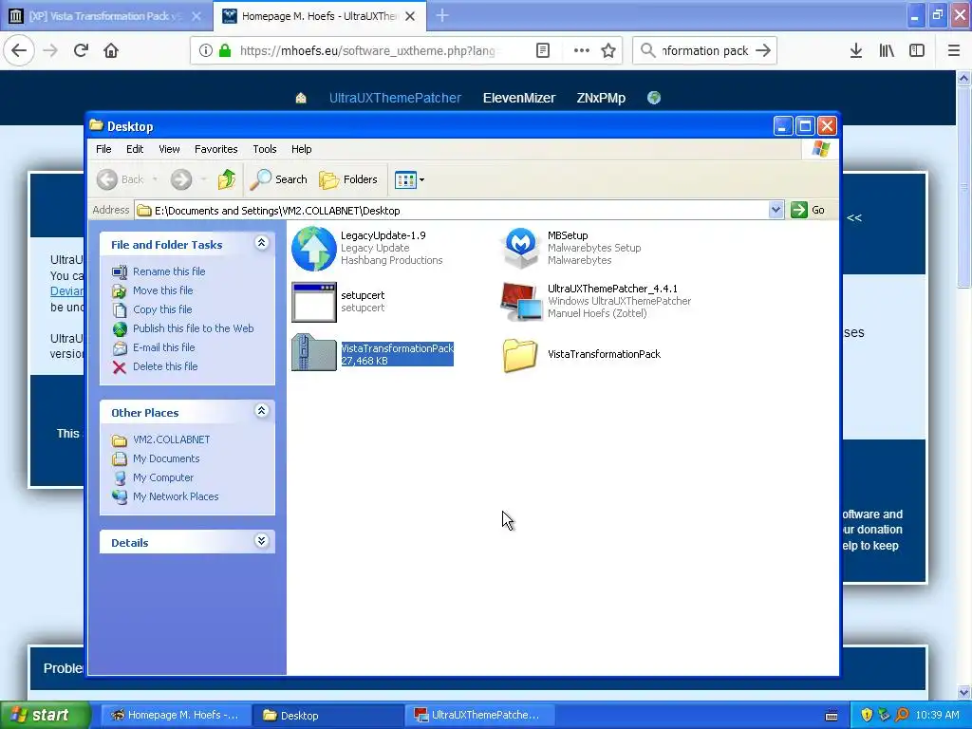Expand the Details panel
Image resolution: width=972 pixels, height=729 pixels.
click(261, 541)
